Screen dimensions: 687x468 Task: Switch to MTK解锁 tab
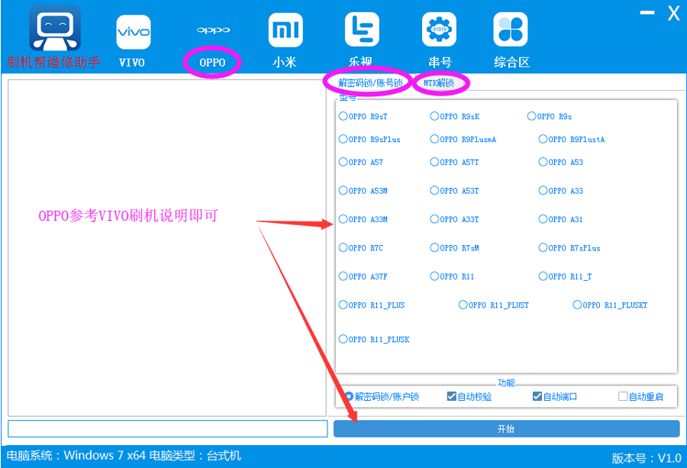pos(439,82)
